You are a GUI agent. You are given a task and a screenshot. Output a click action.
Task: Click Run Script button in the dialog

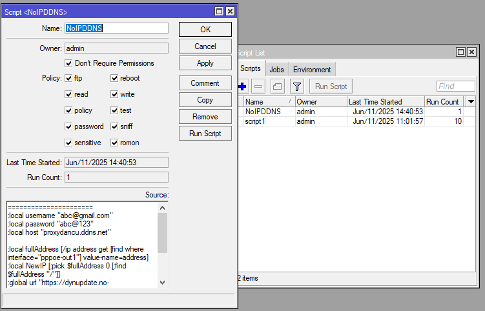[205, 134]
